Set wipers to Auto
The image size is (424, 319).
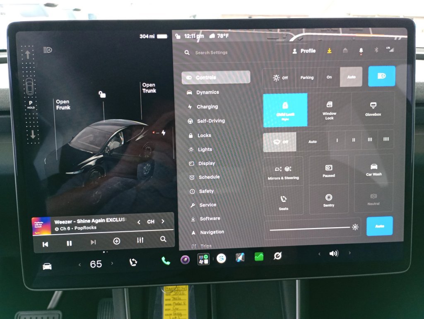point(312,141)
